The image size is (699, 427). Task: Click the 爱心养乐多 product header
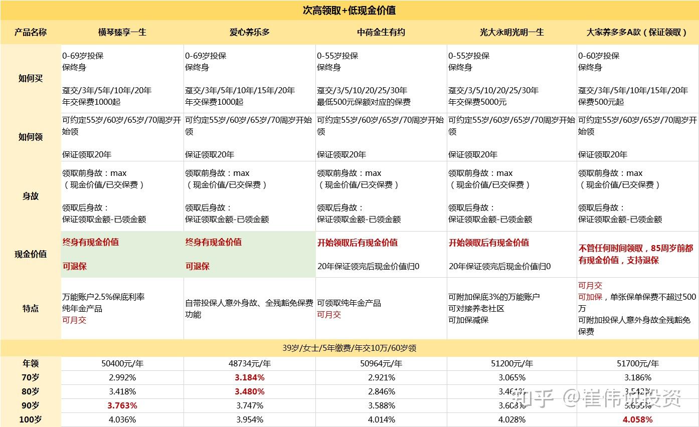click(250, 32)
